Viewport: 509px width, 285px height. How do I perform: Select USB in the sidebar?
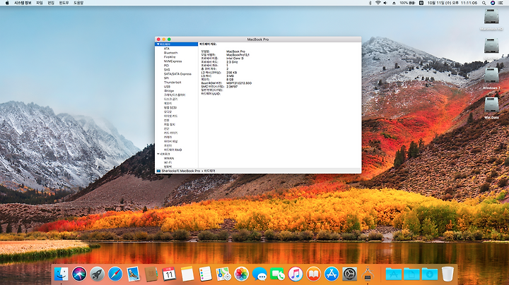167,87
